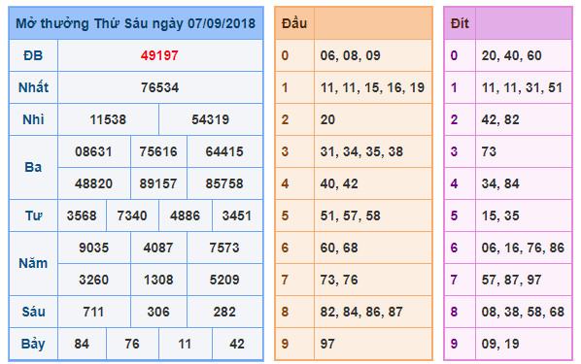This screenshot has height=364, width=581.
Task: Click number 76 in the Bảy row
Action: click(x=132, y=344)
